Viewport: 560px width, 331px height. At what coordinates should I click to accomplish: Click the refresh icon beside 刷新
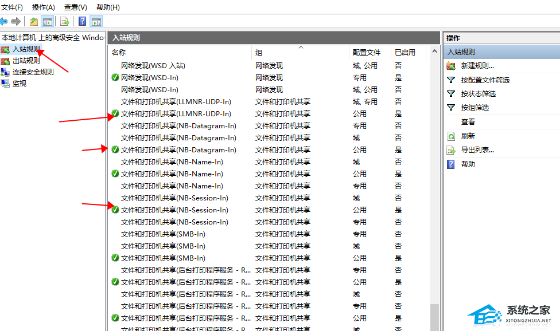click(x=451, y=136)
